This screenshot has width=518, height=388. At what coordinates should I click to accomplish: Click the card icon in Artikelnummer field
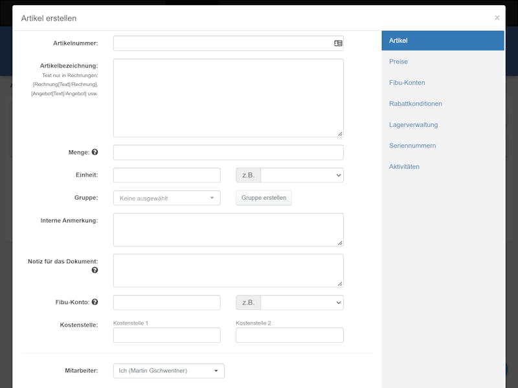click(x=338, y=43)
